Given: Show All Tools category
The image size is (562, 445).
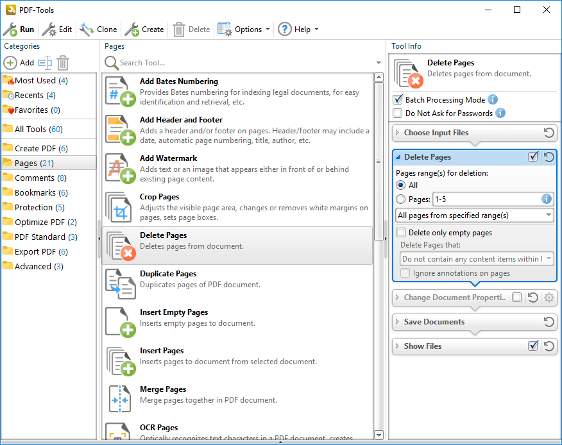Looking at the screenshot, I should coord(49,129).
